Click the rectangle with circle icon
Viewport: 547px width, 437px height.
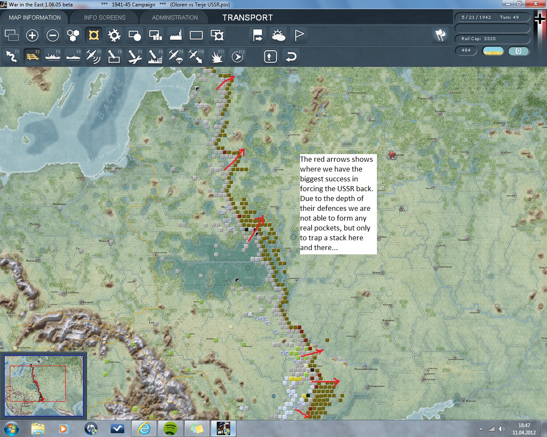[x=135, y=35]
